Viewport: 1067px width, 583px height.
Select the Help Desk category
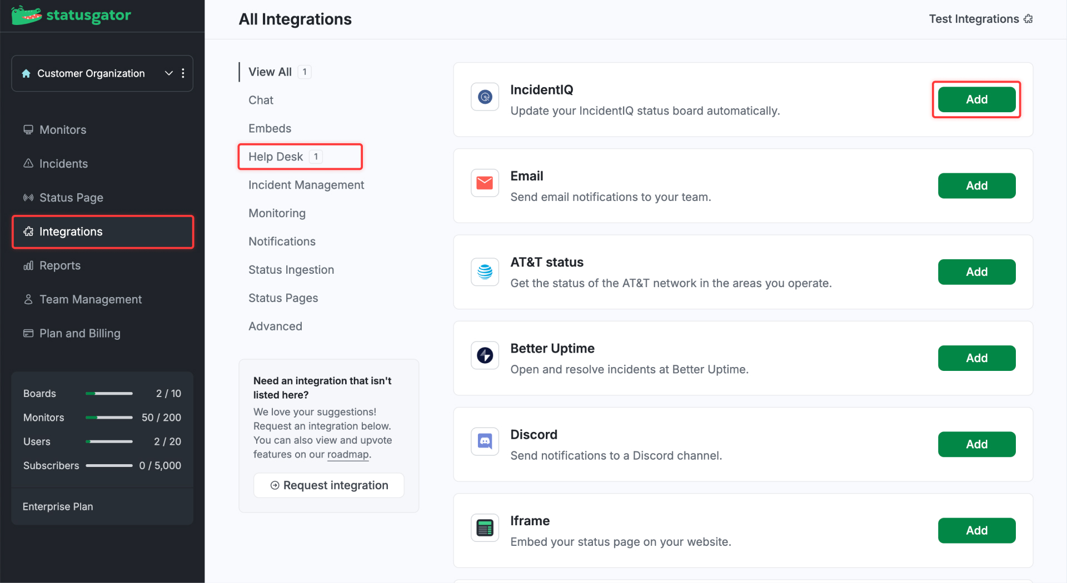tap(300, 157)
